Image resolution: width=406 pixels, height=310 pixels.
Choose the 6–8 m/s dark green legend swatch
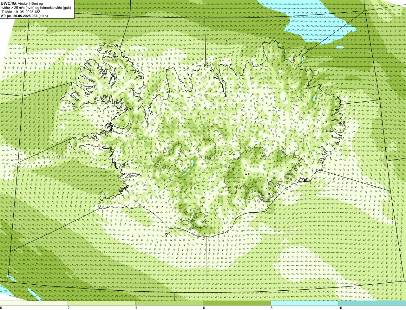[x=237, y=303]
